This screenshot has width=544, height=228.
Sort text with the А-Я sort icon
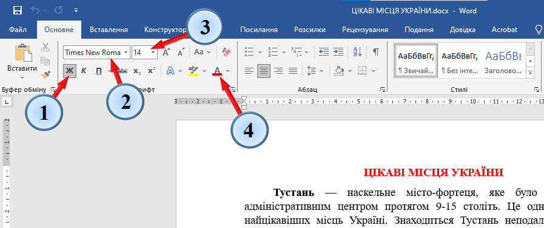pos(357,52)
